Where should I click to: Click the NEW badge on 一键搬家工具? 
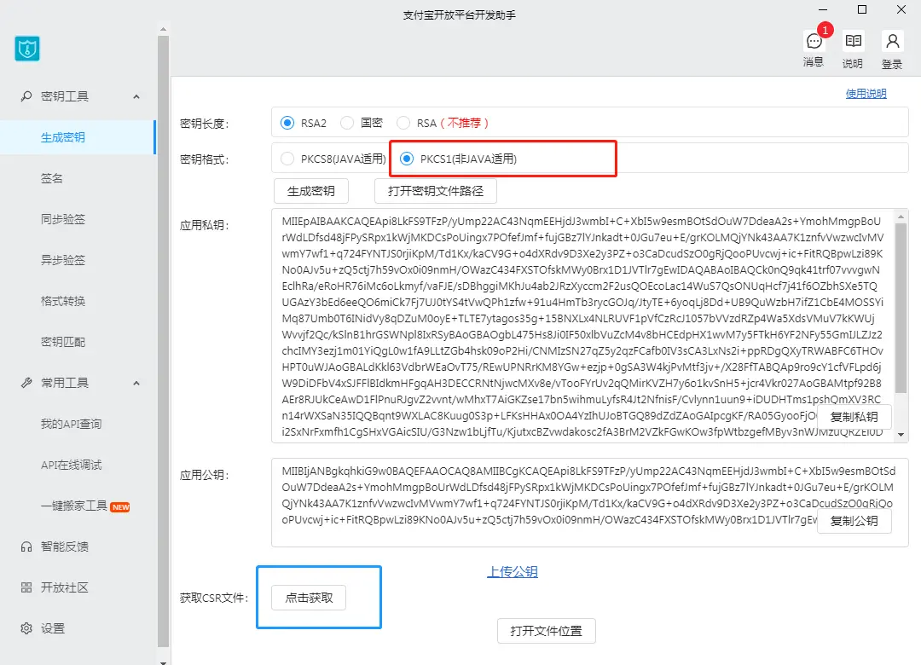(120, 507)
